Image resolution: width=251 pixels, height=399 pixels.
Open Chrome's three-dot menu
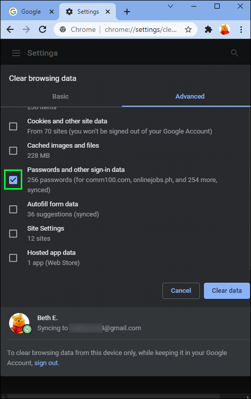(241, 29)
